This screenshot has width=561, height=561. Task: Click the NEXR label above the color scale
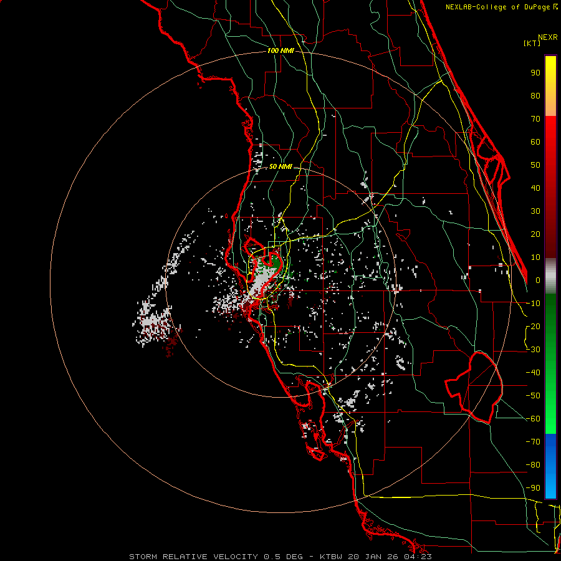coord(548,37)
